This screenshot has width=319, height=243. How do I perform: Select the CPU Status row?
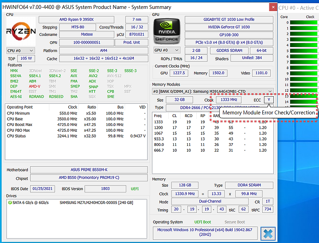point(76,136)
